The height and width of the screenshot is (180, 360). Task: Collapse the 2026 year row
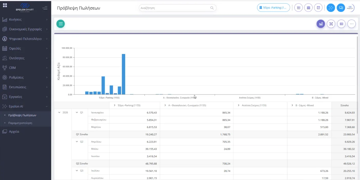[59, 112]
